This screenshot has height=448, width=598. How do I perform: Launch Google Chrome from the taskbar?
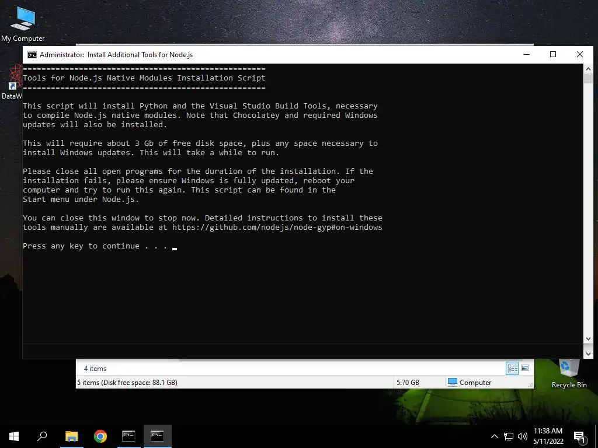coord(100,436)
